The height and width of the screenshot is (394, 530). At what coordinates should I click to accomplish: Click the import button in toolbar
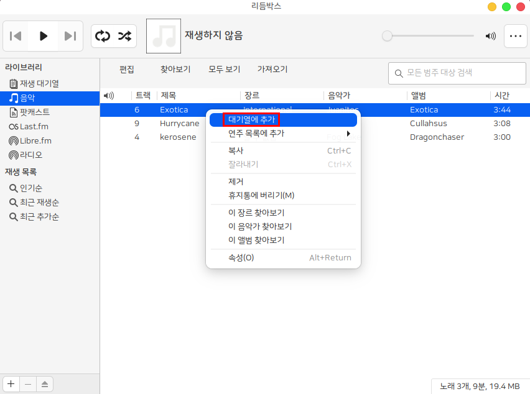point(272,70)
